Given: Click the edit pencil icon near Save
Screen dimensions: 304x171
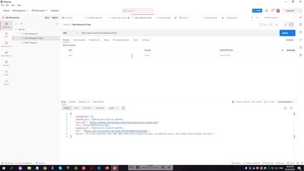Looking at the screenshot, I should tap(285, 25).
